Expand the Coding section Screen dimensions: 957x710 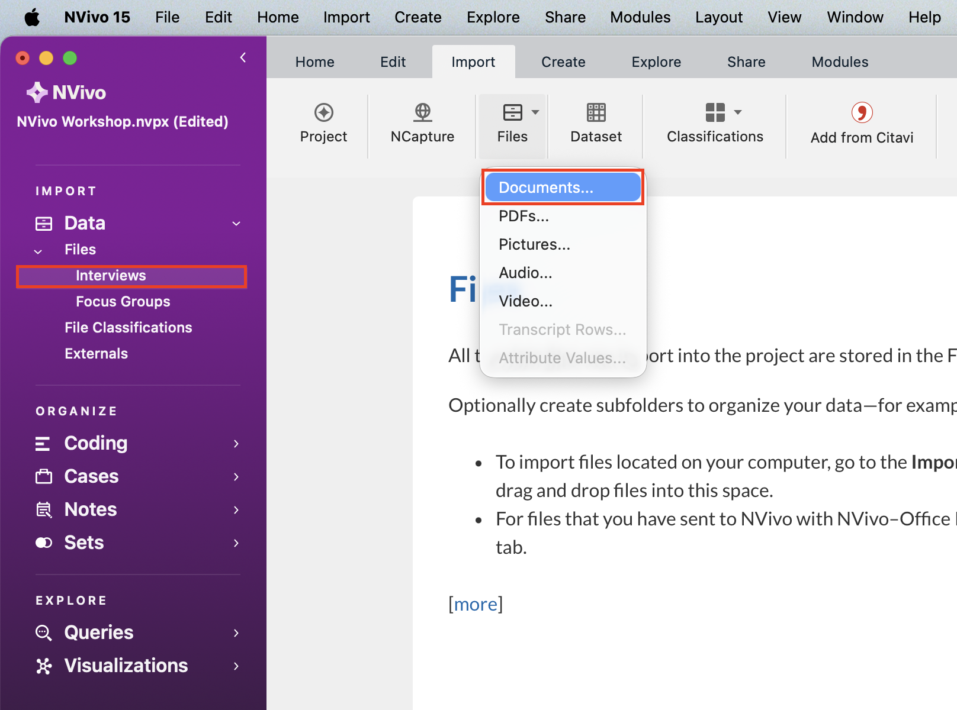pyautogui.click(x=236, y=444)
